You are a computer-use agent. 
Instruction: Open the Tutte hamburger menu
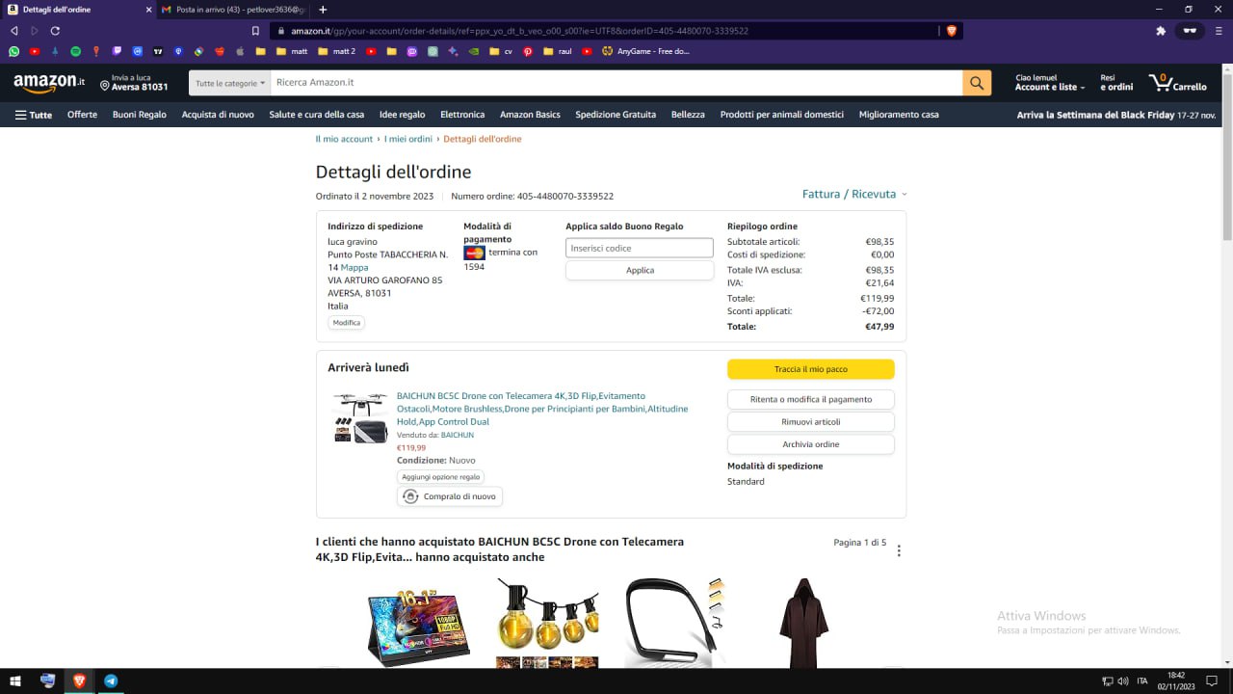[x=34, y=115]
